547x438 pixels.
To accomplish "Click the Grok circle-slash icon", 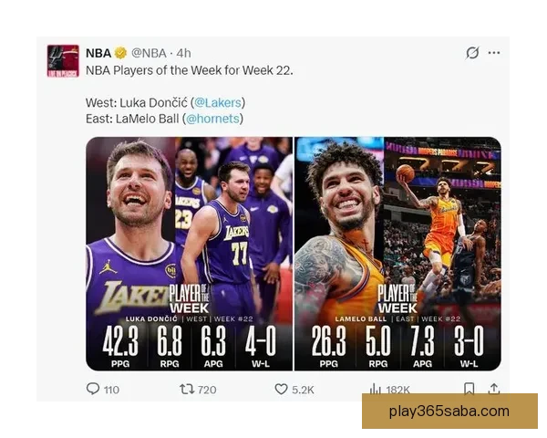I will [472, 53].
